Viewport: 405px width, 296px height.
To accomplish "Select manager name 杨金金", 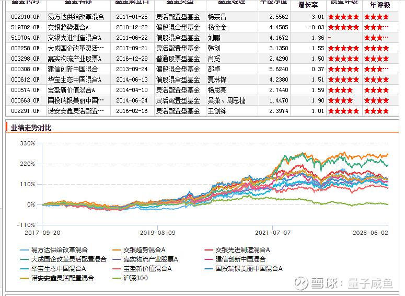I will (217, 27).
